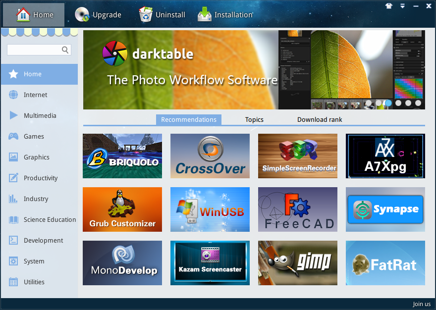Select the second banner carousel dot
Viewport: 436px width, 310px height.
[379, 103]
